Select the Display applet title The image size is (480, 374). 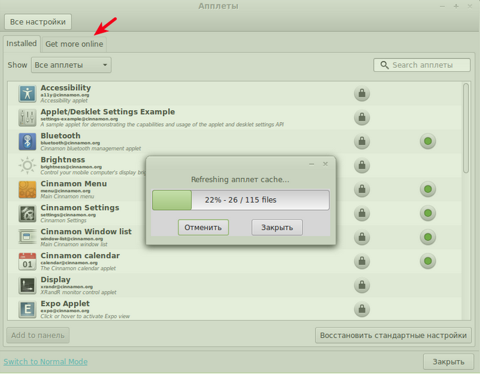[x=55, y=279]
